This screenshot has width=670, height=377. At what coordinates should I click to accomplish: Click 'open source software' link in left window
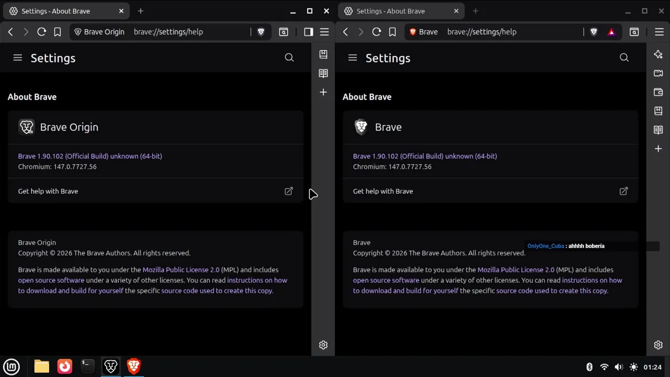(x=51, y=280)
